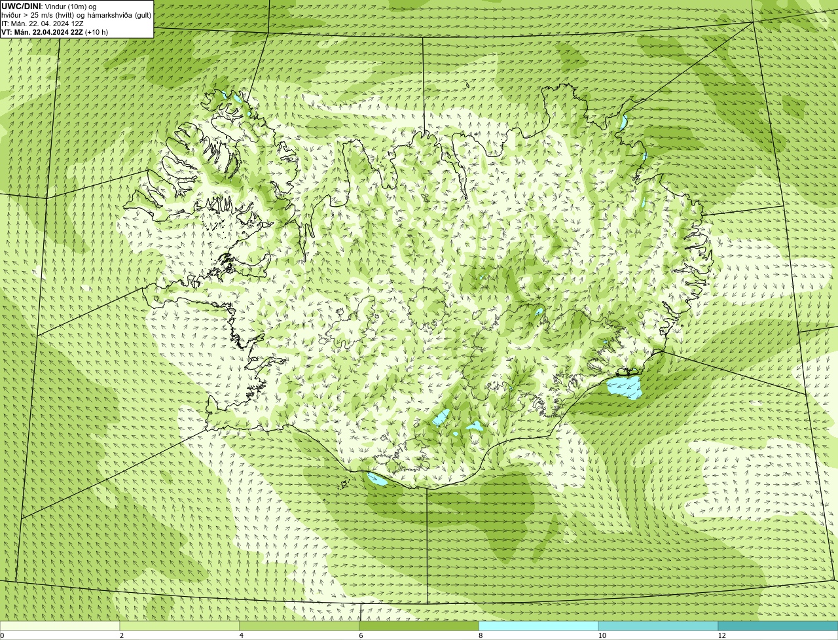Select the 'IT: Mán. 22. 04. 2024 12Z' line

click(x=42, y=24)
